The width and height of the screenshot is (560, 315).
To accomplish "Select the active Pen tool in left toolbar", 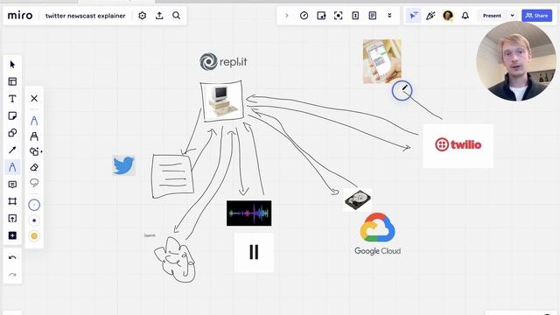I will click(x=12, y=167).
